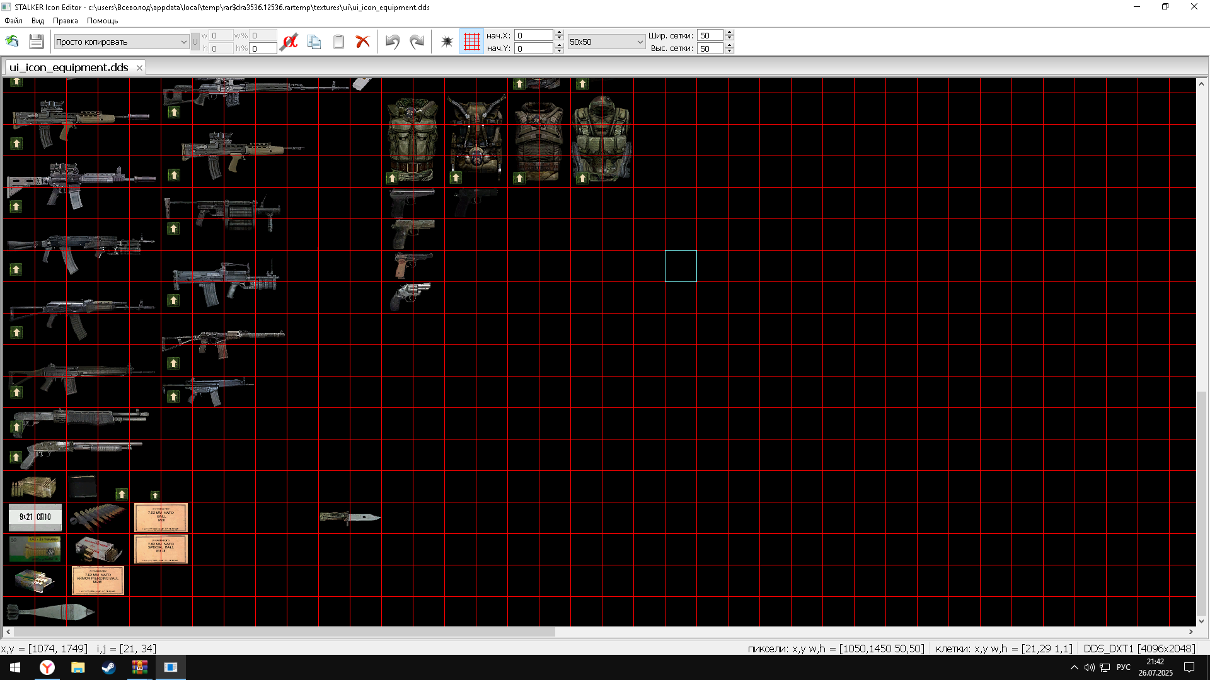The image size is (1210, 680).
Task: Close the ui_icon_equipment.dds tab
Action: (139, 68)
